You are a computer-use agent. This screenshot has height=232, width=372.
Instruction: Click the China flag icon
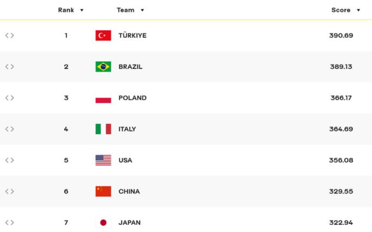point(103,191)
